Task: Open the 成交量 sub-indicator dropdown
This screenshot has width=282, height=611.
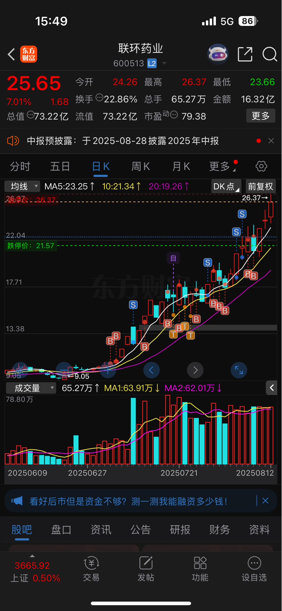Action: coord(31,388)
